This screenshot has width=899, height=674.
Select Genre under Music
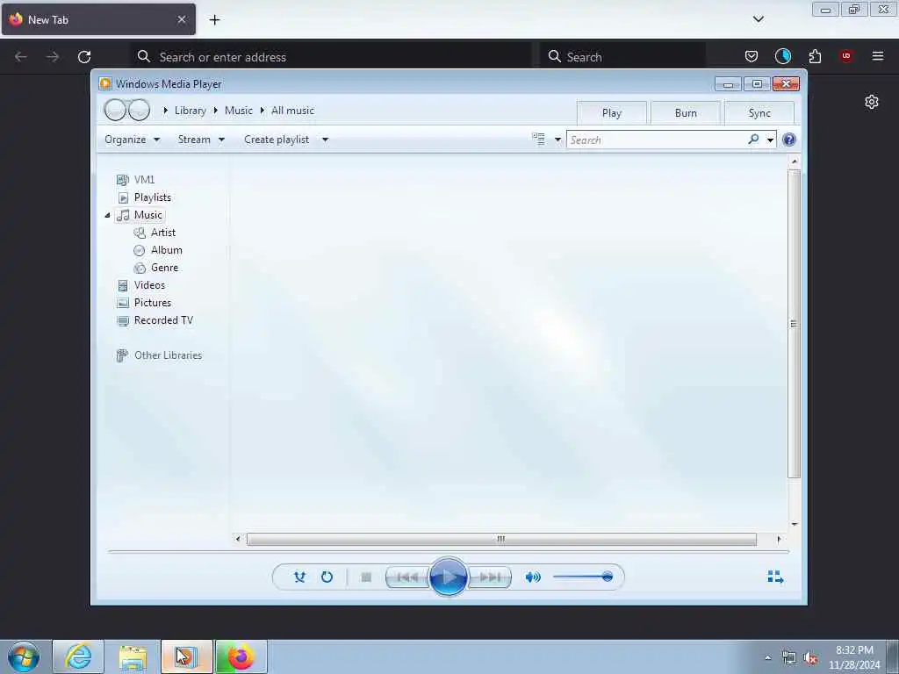tap(156, 268)
